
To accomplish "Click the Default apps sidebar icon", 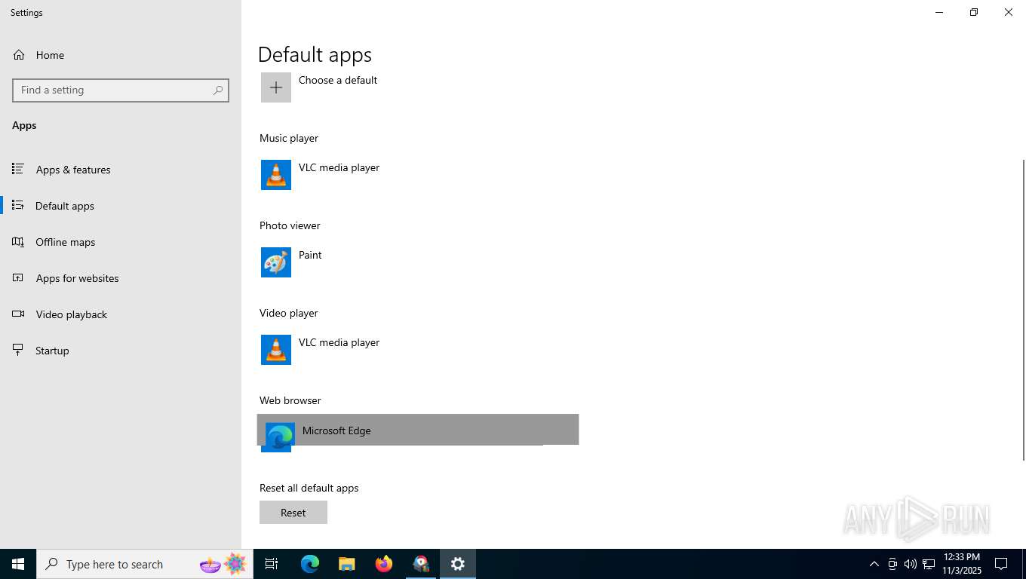I will point(18,205).
